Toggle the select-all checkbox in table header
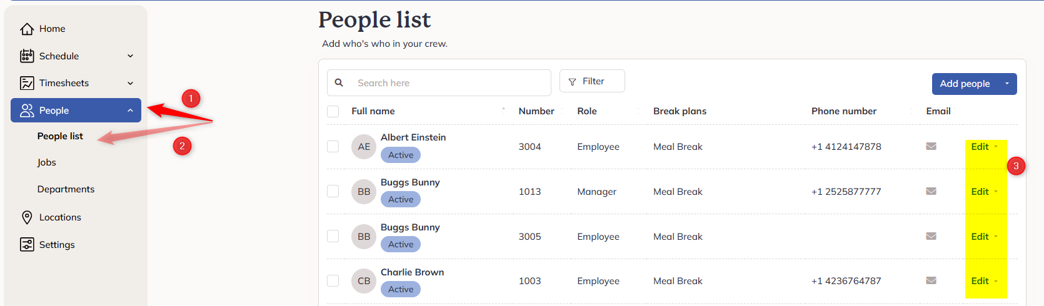 pyautogui.click(x=333, y=111)
